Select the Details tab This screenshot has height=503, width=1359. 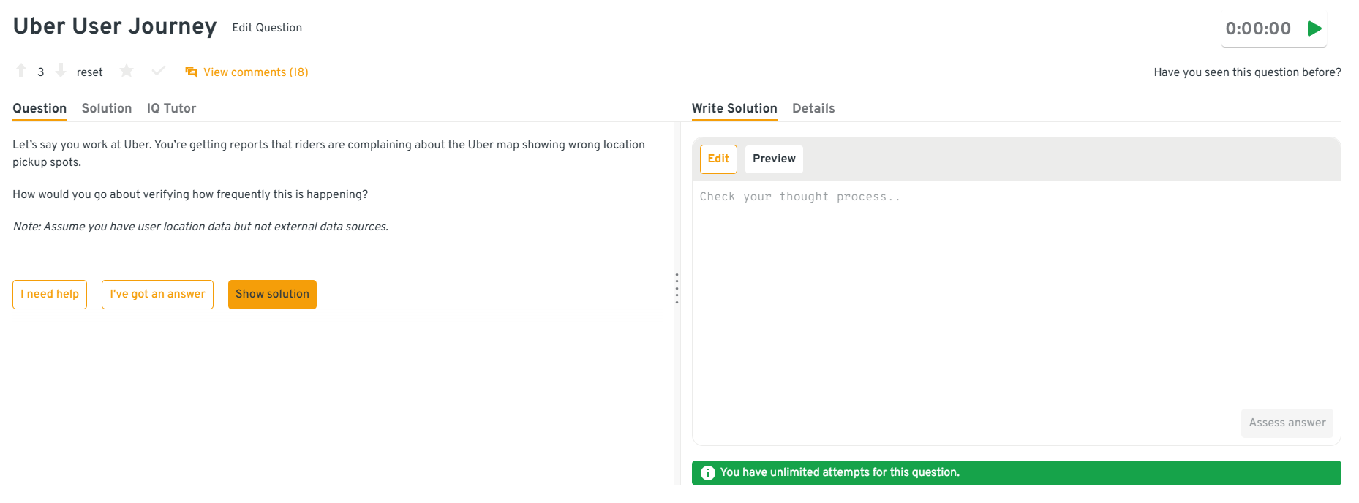coord(813,108)
